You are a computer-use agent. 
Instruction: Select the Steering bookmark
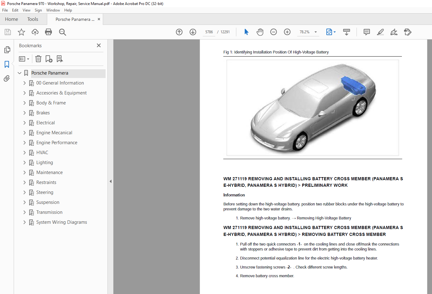45,192
